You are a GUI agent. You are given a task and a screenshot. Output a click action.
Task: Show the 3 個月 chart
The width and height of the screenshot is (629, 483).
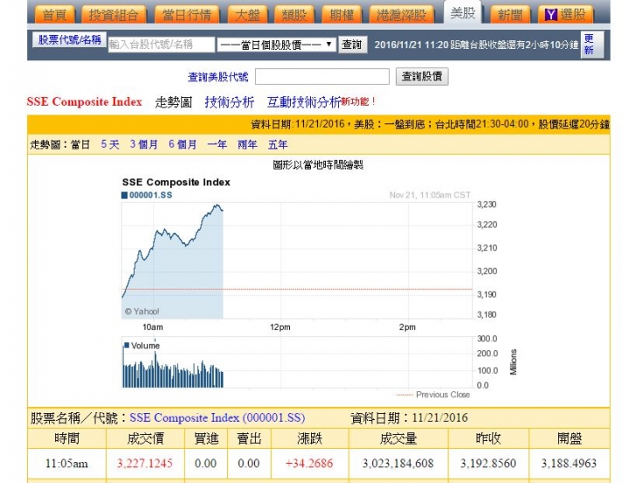point(143,144)
